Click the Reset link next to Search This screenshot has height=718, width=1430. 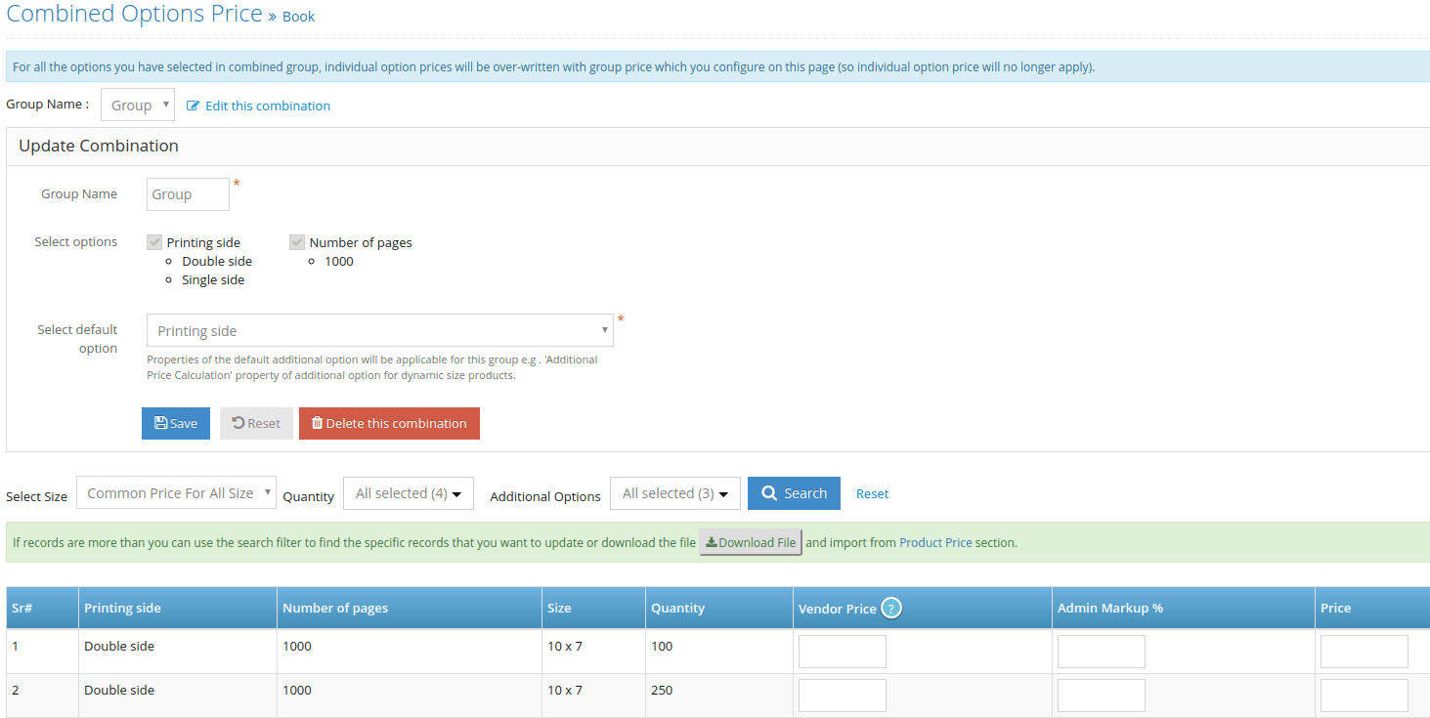pos(872,494)
